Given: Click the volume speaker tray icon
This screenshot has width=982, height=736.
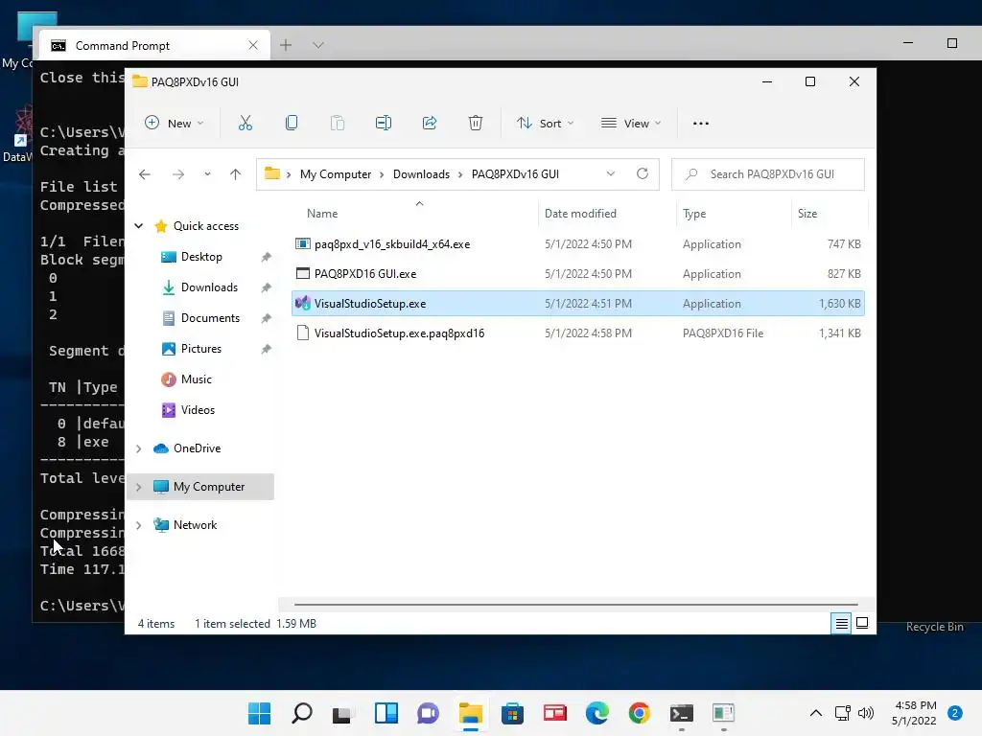Looking at the screenshot, I should click(x=866, y=713).
